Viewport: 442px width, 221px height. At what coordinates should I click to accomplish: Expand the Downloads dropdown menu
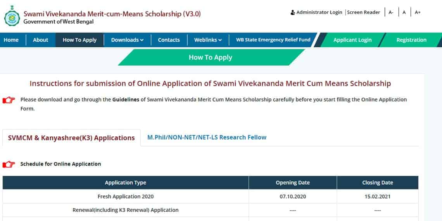pos(128,40)
